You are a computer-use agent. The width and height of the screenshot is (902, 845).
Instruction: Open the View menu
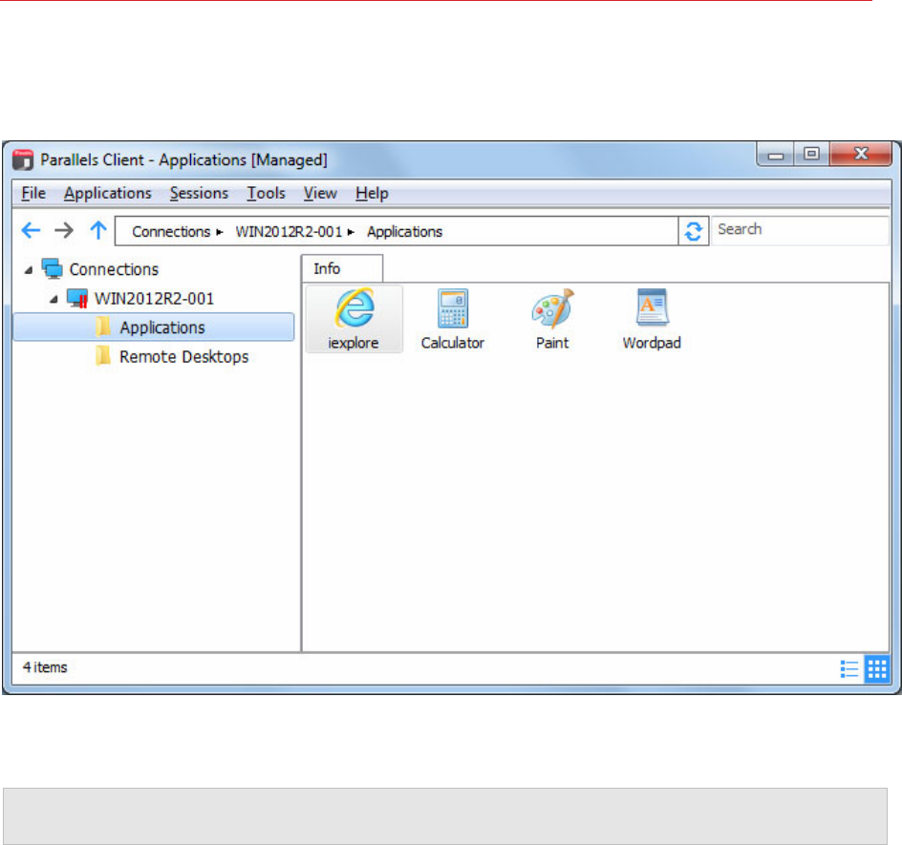point(320,193)
